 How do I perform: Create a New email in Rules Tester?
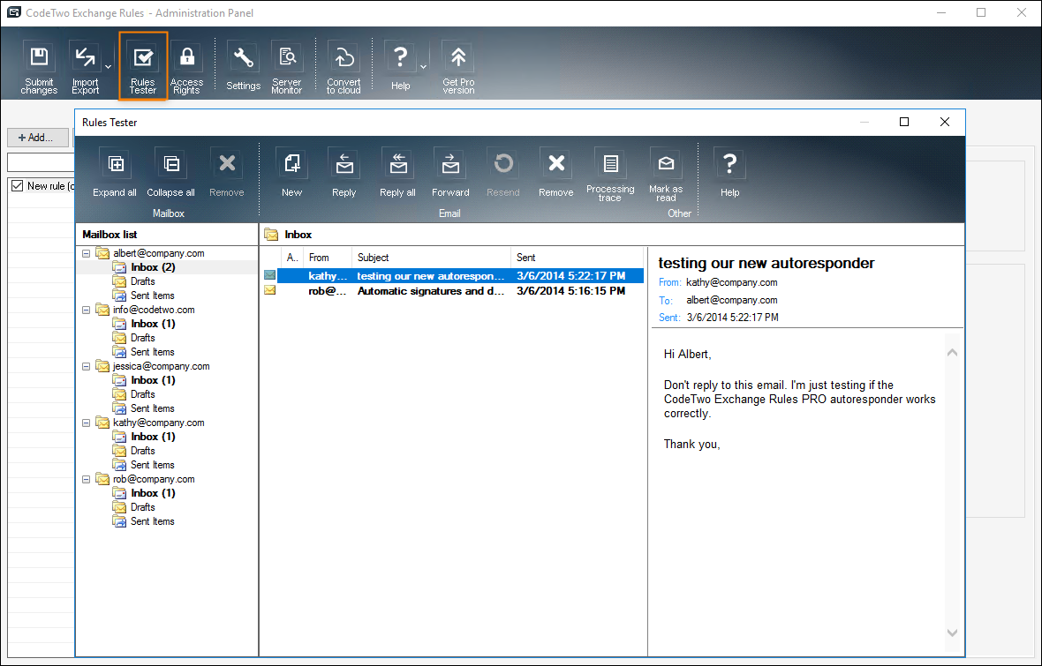point(291,173)
